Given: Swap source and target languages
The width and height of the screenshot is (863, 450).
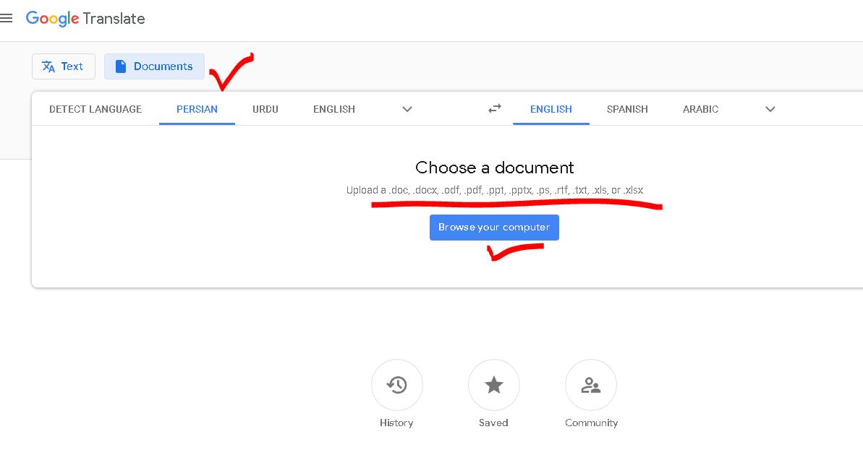Looking at the screenshot, I should (x=494, y=109).
